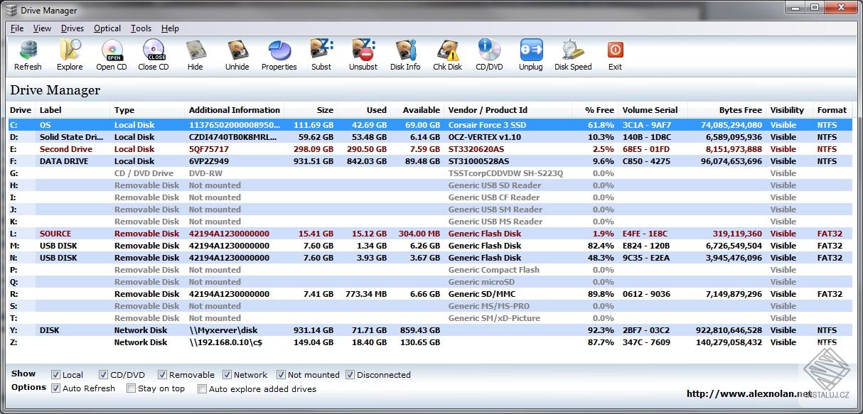The width and height of the screenshot is (863, 414).
Task: Enable the Stay on top option
Action: tap(131, 388)
